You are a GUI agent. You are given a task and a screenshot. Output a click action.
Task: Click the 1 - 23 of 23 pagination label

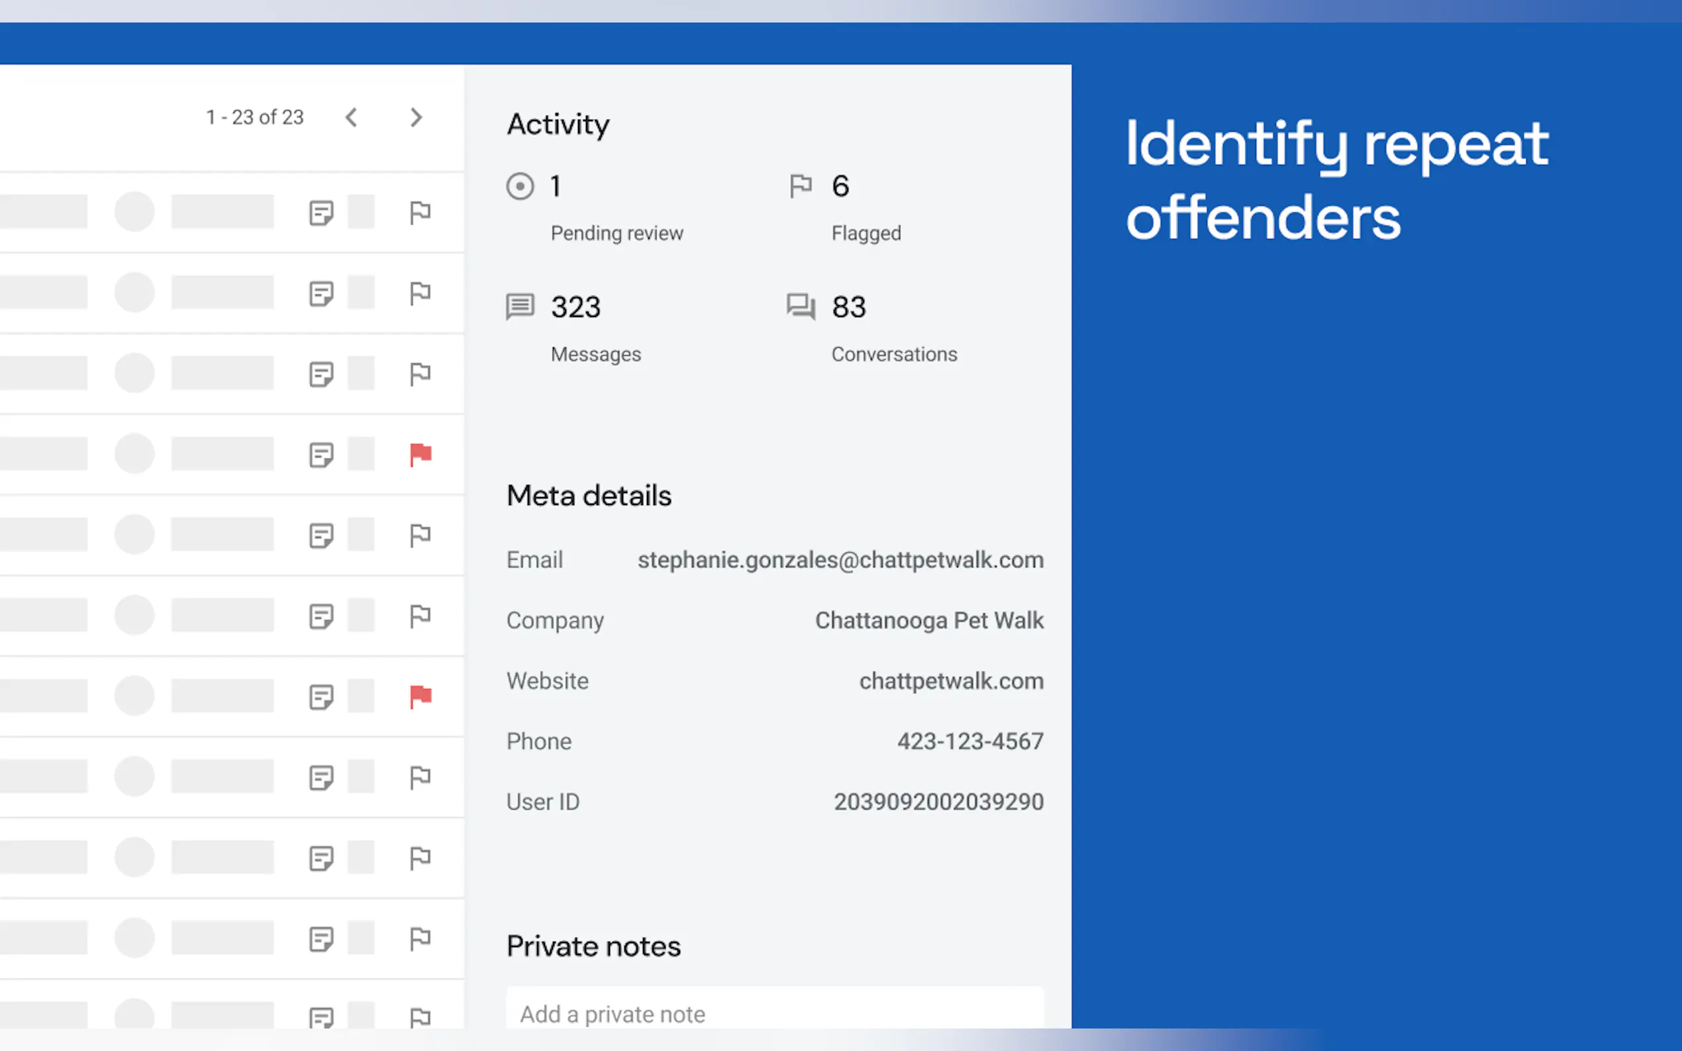[254, 117]
